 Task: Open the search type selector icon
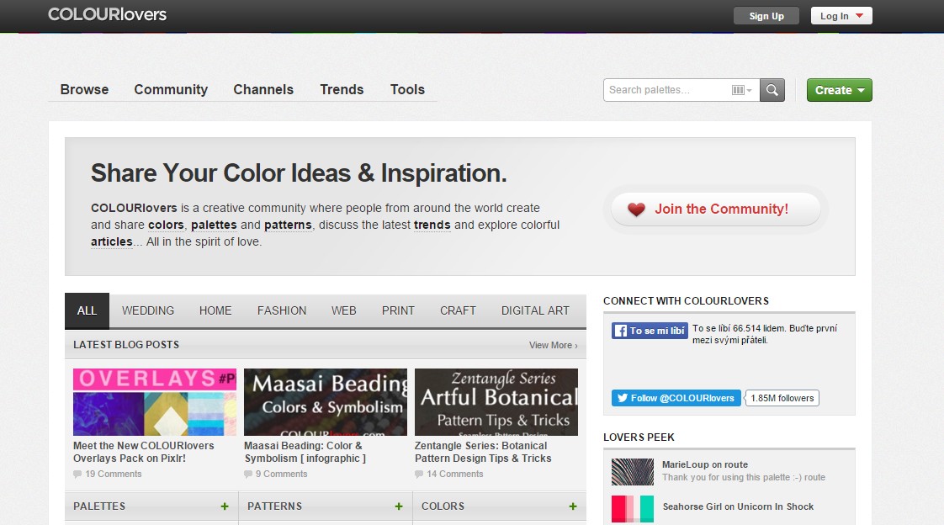tap(740, 89)
